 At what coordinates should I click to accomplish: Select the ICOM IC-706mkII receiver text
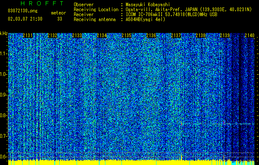[x=171, y=14]
